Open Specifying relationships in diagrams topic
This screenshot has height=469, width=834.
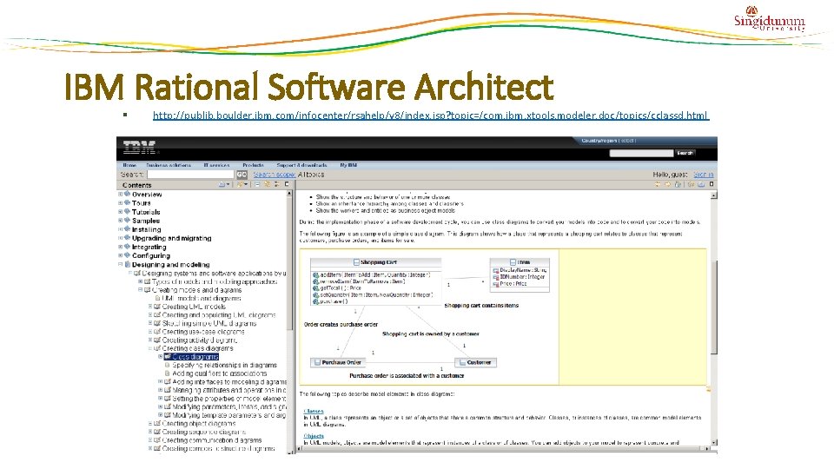point(224,366)
